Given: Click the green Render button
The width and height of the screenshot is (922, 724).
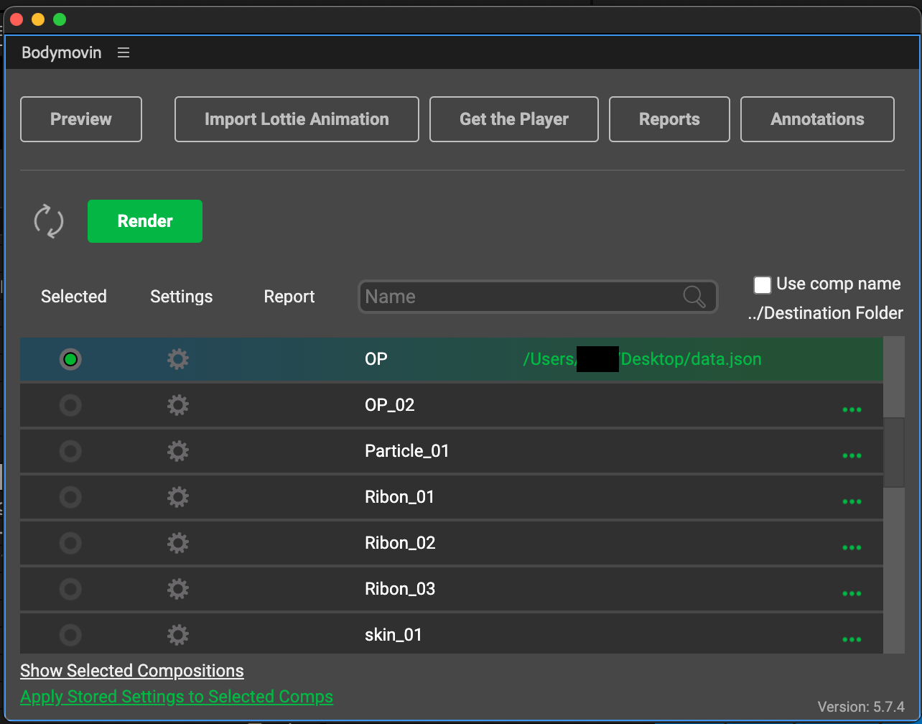Looking at the screenshot, I should coord(145,221).
